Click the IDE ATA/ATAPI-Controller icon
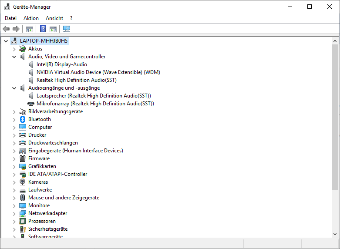340x249 pixels. coord(23,174)
